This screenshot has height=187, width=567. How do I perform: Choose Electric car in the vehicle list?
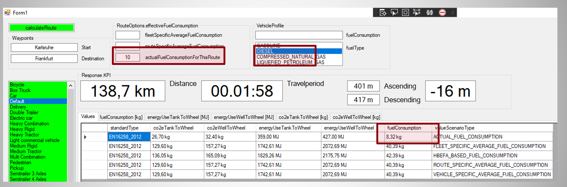(x=21, y=118)
